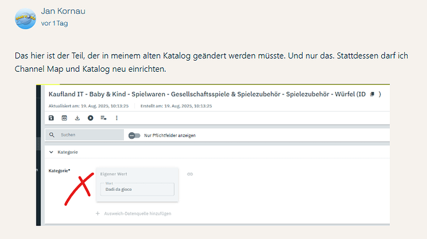Open the three-dot more options menu
The height and width of the screenshot is (239, 427).
click(x=116, y=118)
